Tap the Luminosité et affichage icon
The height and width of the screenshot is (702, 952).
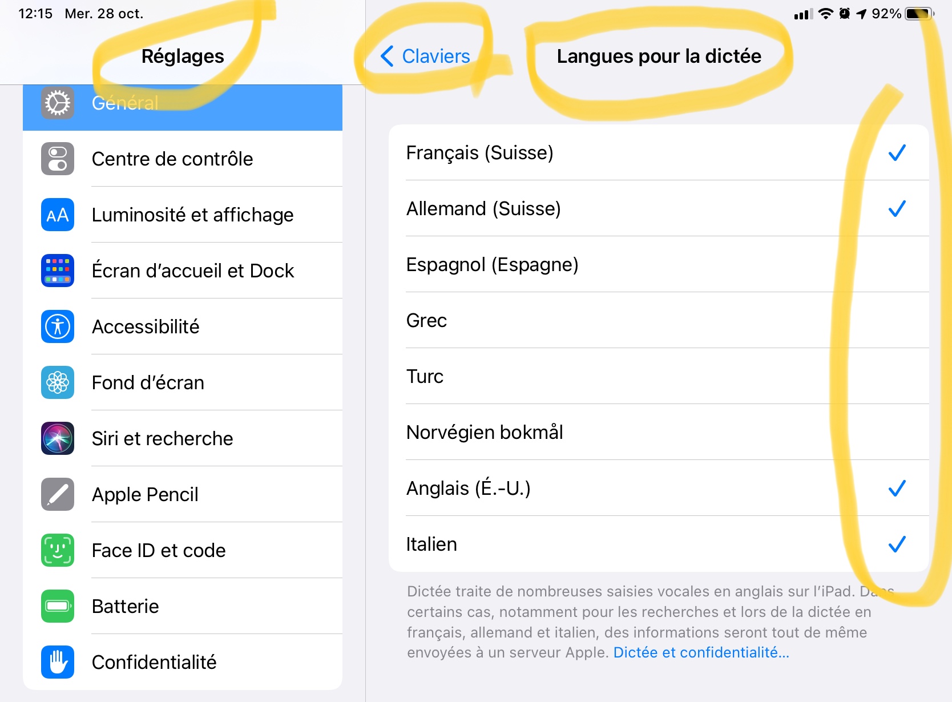click(x=58, y=215)
